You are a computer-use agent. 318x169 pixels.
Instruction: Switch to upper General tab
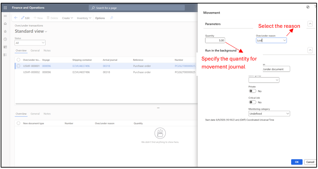pos(35,50)
